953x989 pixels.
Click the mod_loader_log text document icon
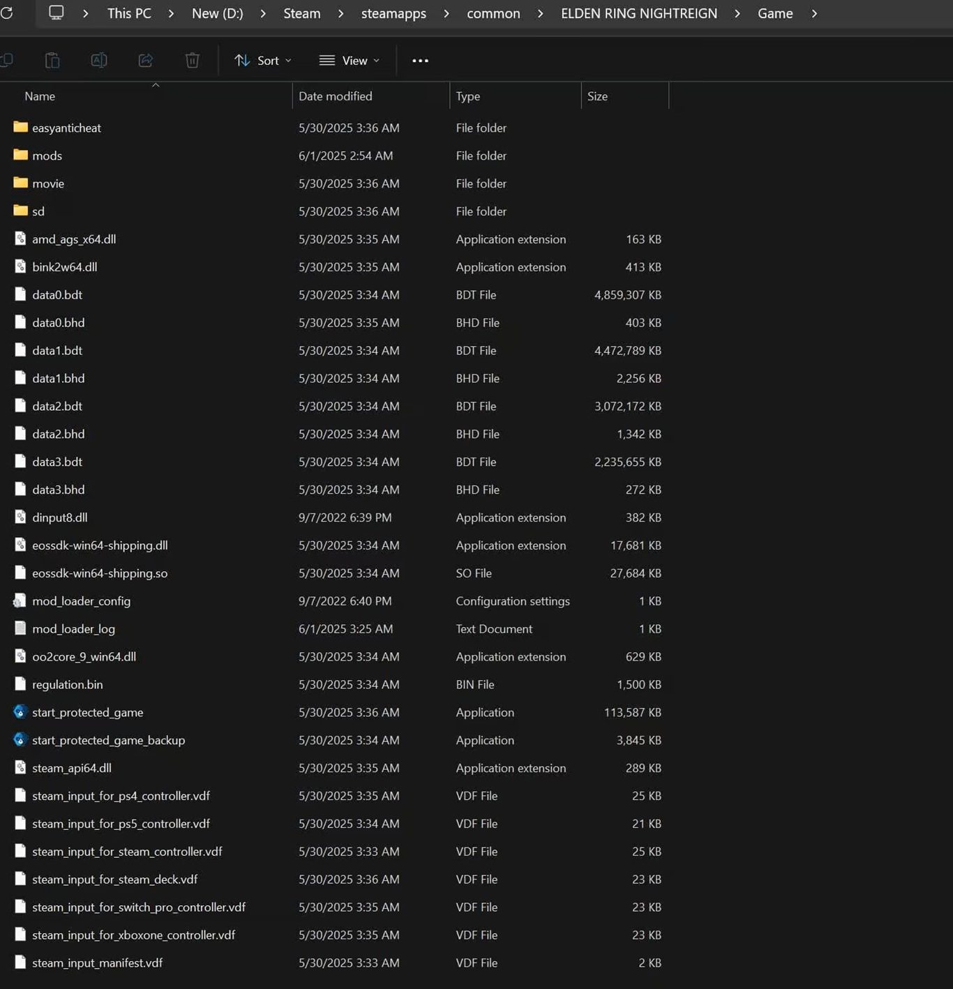[x=20, y=628]
